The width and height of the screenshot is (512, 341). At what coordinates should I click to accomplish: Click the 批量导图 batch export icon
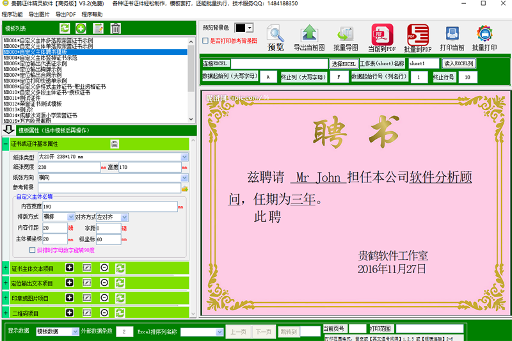(x=346, y=35)
